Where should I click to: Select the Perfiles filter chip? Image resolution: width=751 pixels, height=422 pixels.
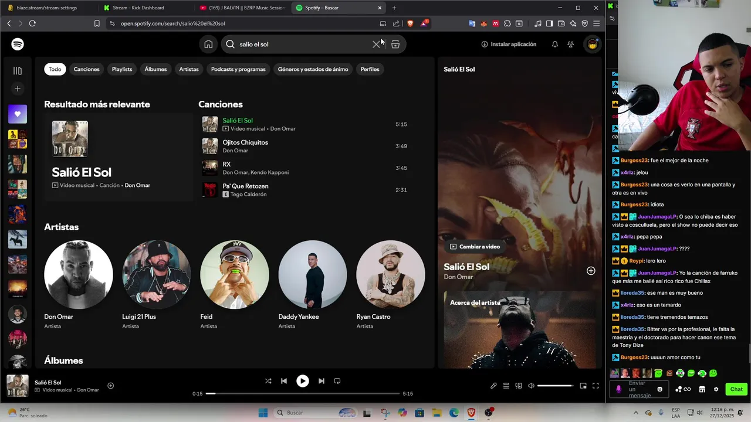[370, 69]
